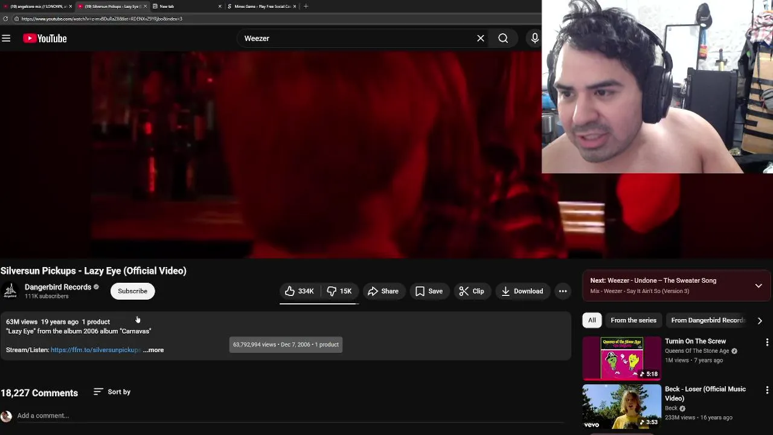The image size is (773, 435).
Task: Start voice search with the microphone
Action: 534,39
